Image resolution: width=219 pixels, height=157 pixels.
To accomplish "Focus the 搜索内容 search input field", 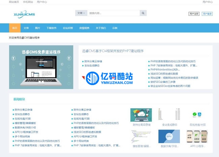I will [114, 13].
